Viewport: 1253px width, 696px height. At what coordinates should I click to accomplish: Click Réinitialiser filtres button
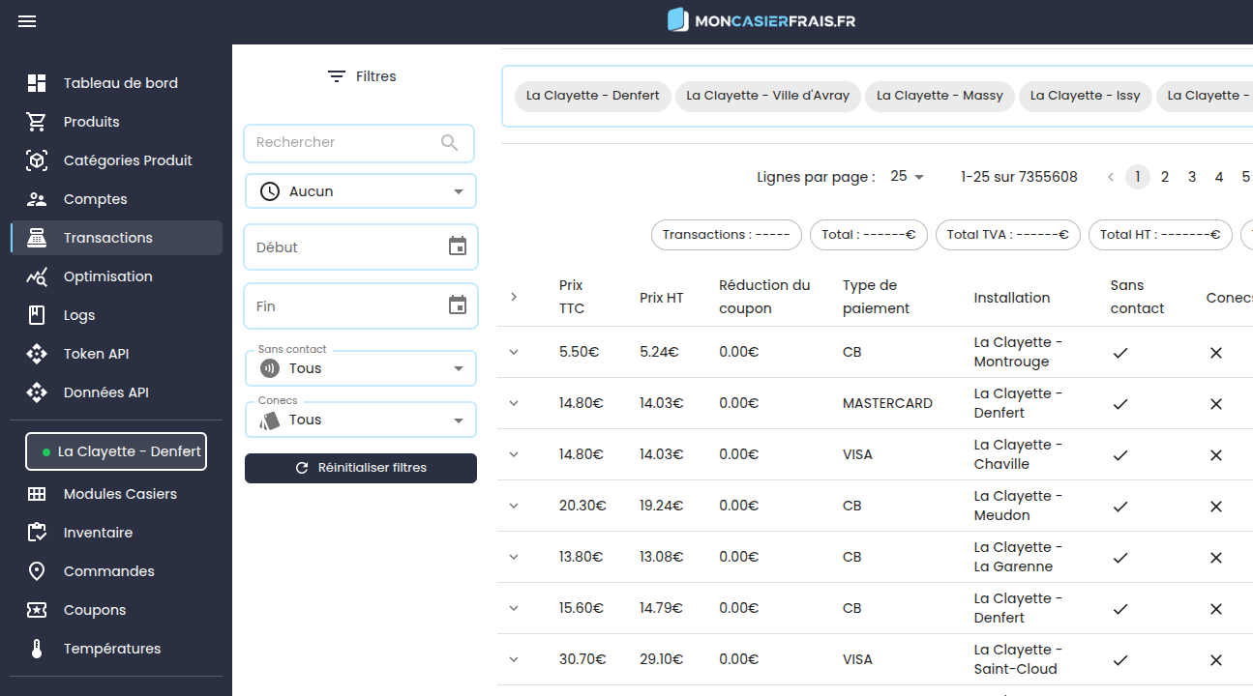[x=361, y=468]
